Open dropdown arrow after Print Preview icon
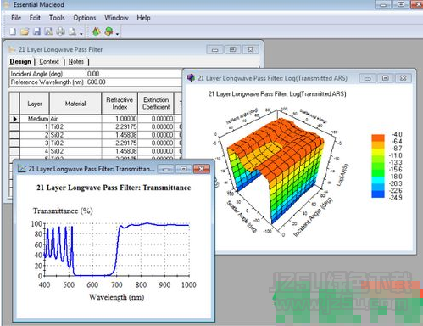Screen dimensions: 423x326 tap(81, 34)
